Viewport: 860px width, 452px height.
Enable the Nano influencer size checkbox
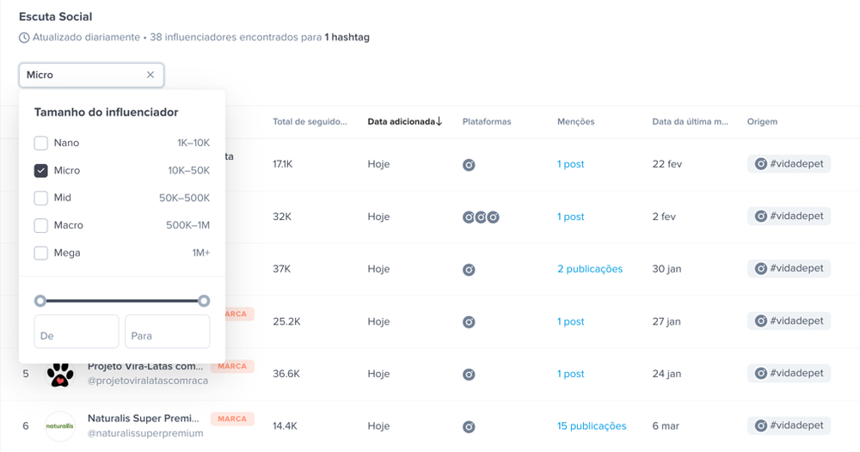pos(41,143)
